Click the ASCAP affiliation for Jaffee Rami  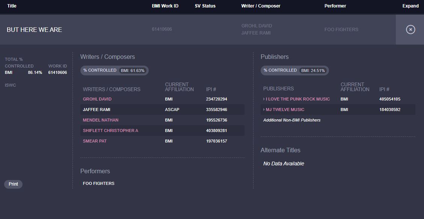tap(172, 109)
